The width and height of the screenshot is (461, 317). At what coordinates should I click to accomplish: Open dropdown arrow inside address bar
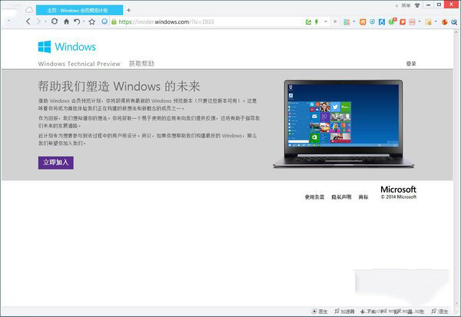(326, 21)
